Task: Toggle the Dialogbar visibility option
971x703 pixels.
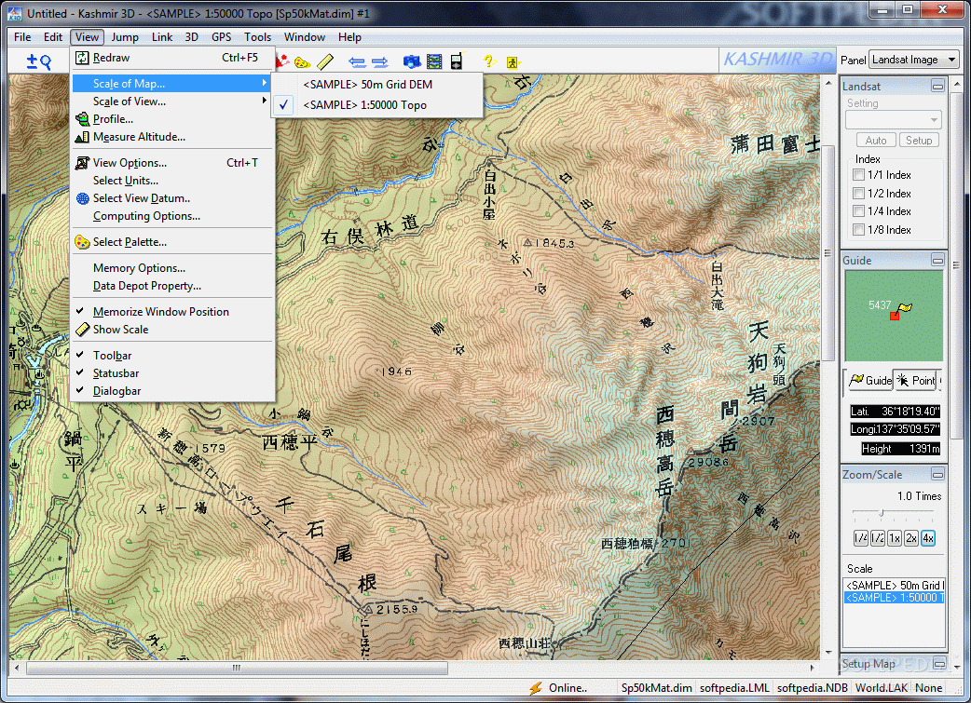Action: click(173, 391)
